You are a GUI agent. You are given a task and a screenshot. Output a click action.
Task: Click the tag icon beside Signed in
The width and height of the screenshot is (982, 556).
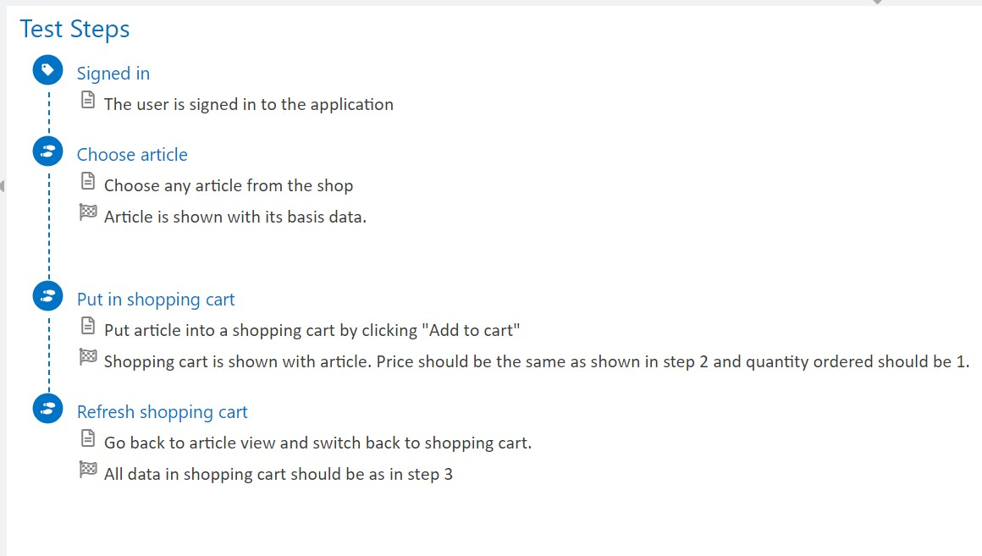coord(48,70)
